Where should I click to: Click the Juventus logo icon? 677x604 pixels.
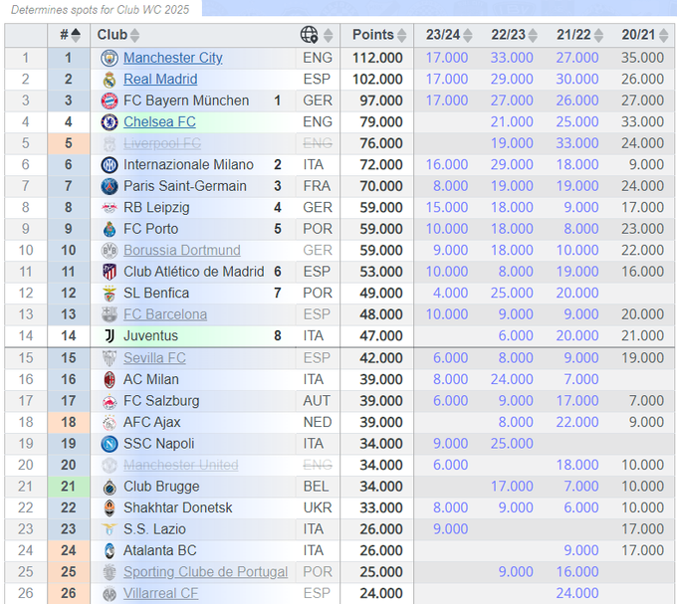(110, 336)
